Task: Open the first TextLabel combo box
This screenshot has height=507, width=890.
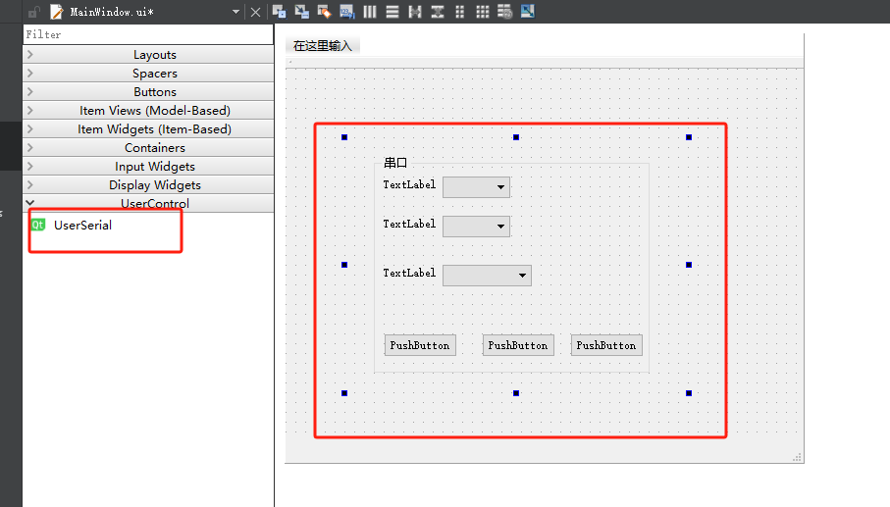Action: point(476,187)
